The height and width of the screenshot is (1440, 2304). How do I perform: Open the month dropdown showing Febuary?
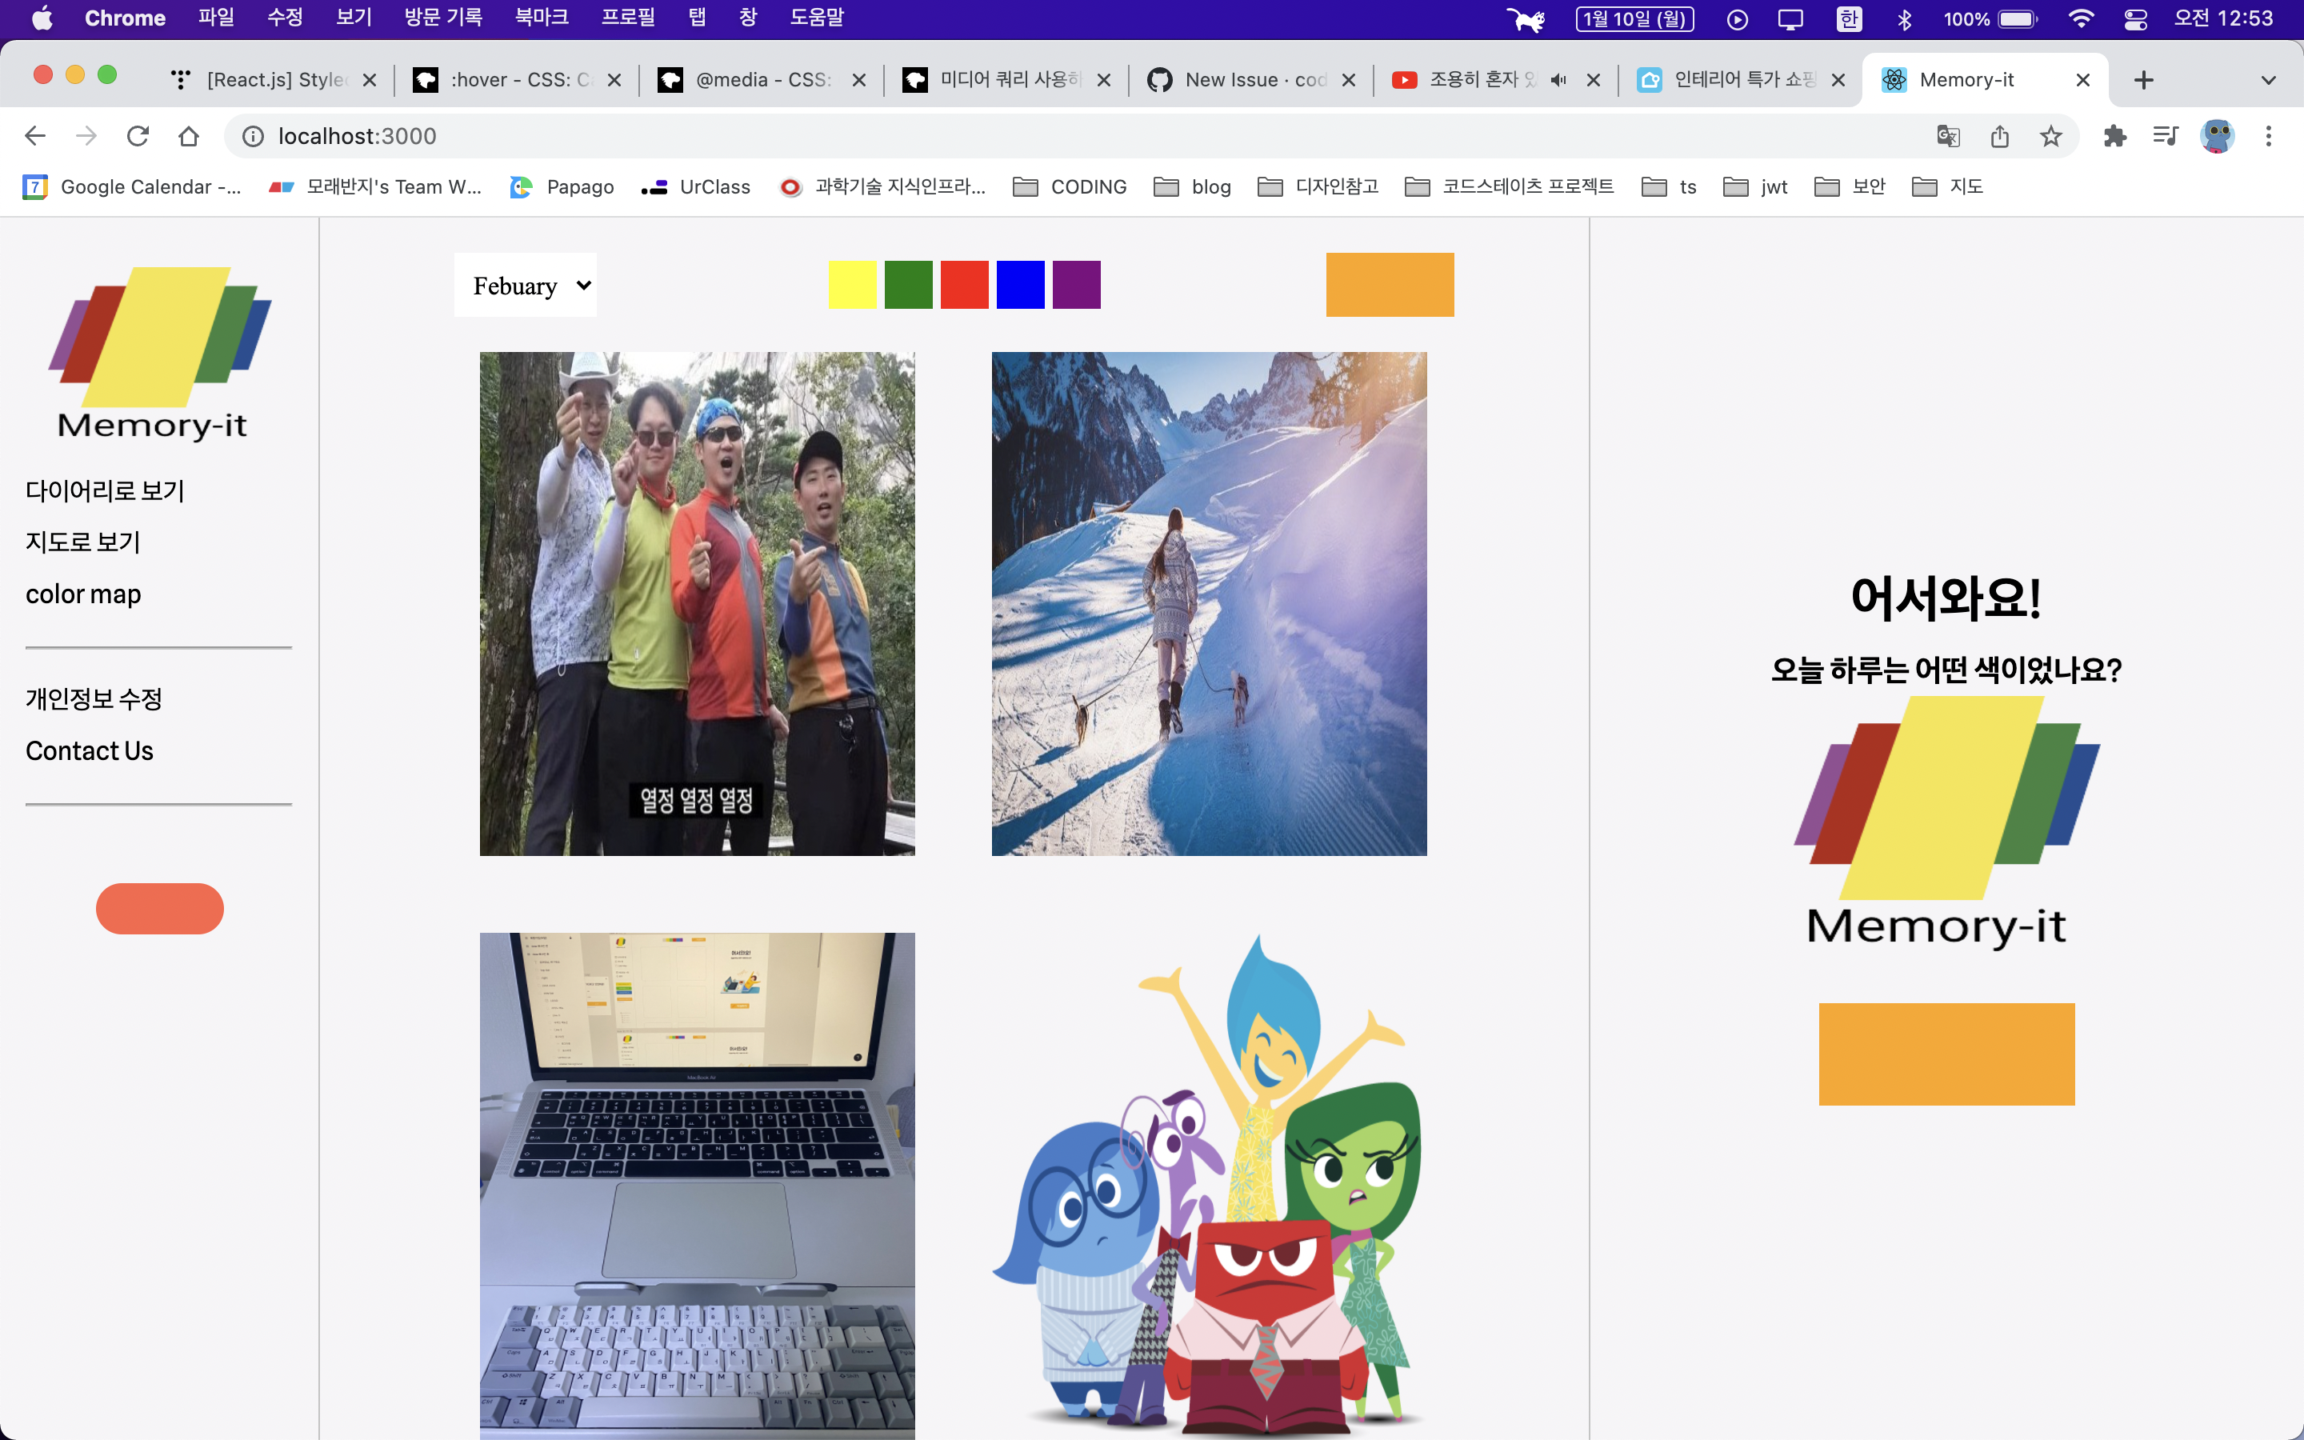pos(526,285)
